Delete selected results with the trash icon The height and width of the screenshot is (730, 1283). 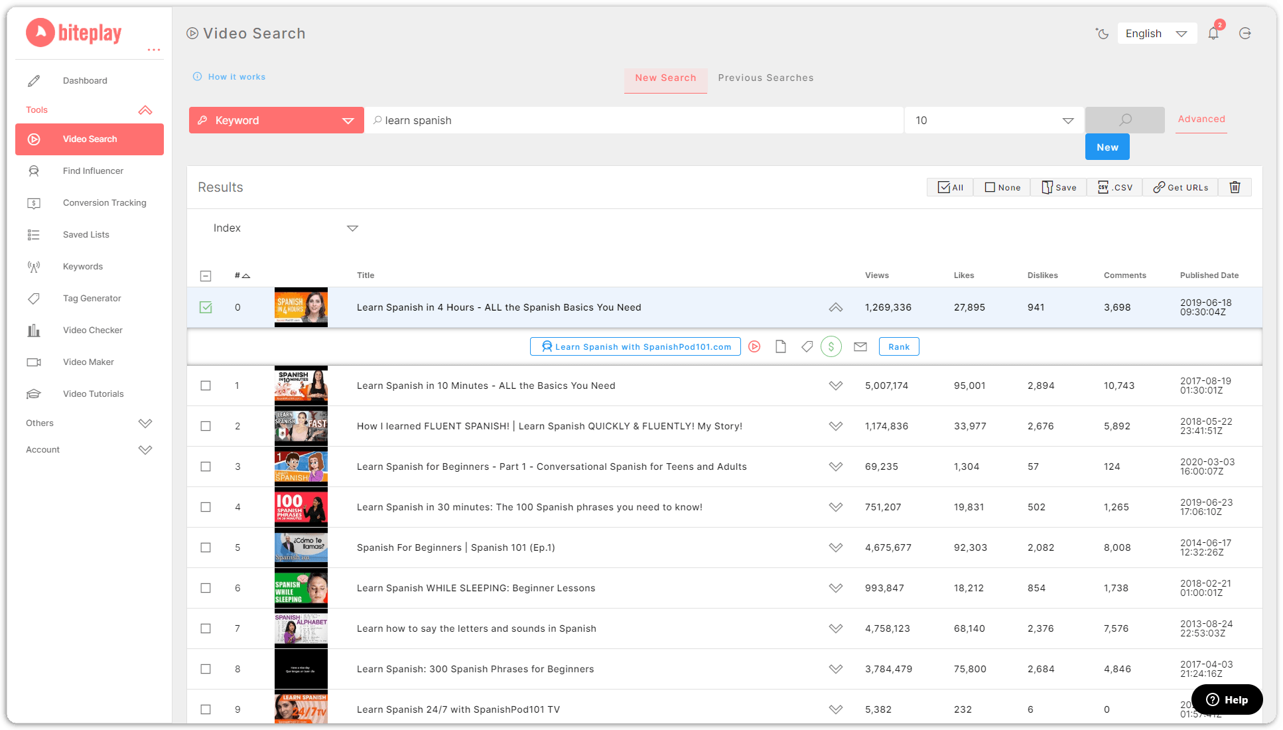coord(1235,187)
